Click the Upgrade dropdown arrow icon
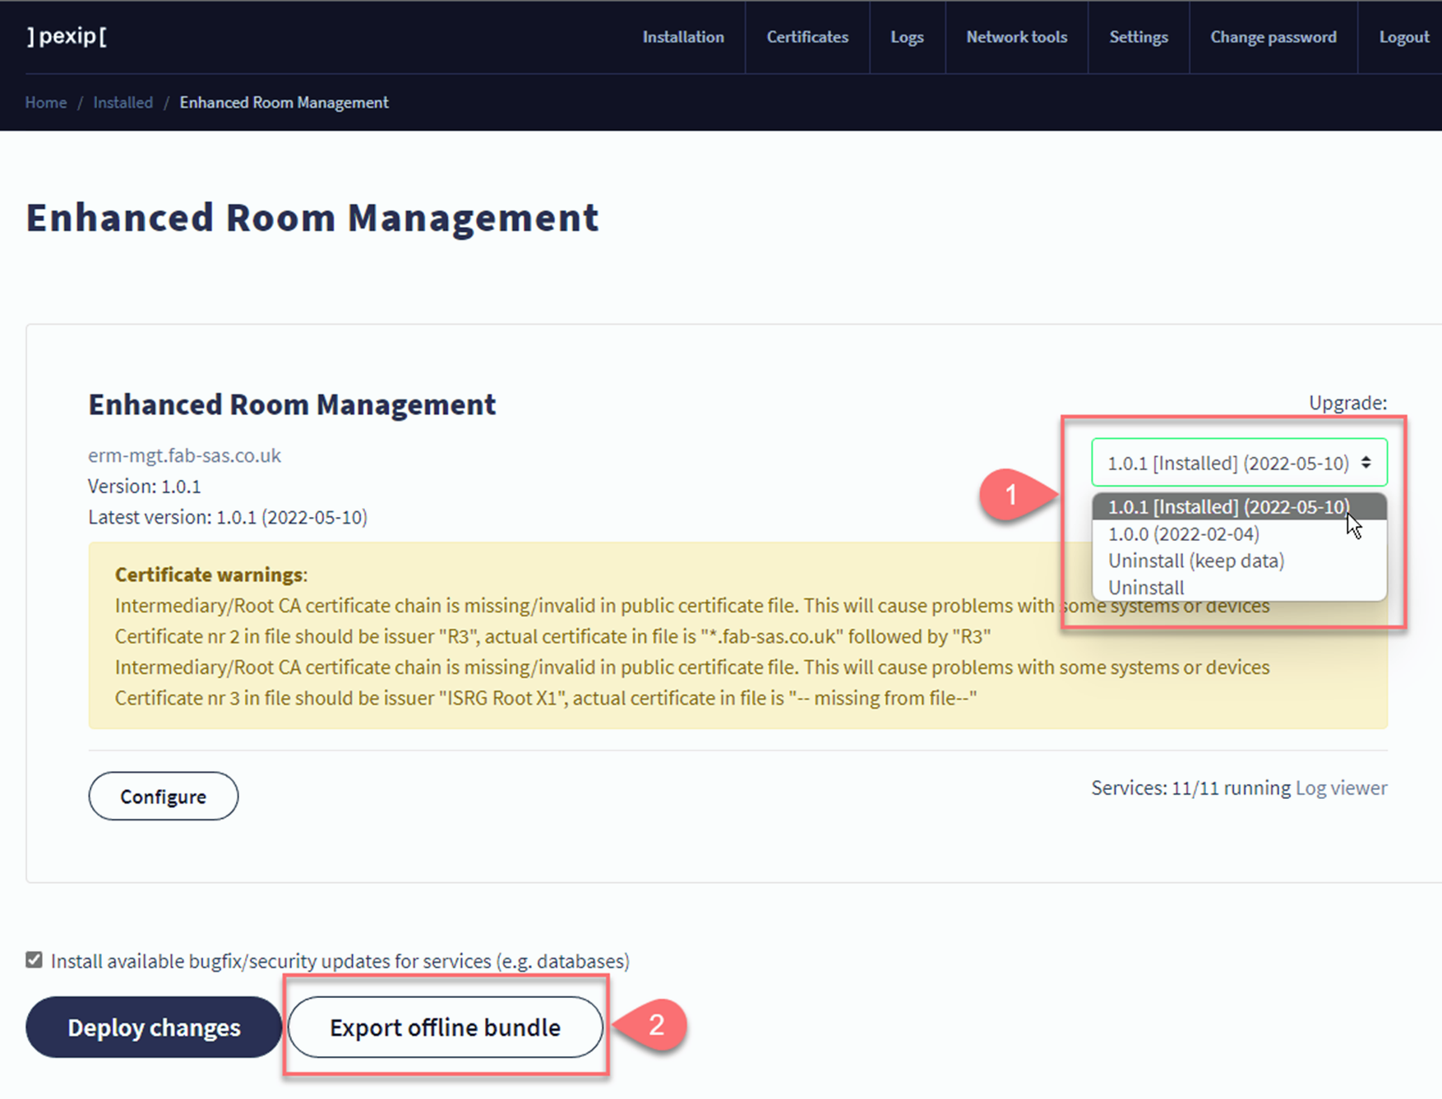 pyautogui.click(x=1366, y=463)
